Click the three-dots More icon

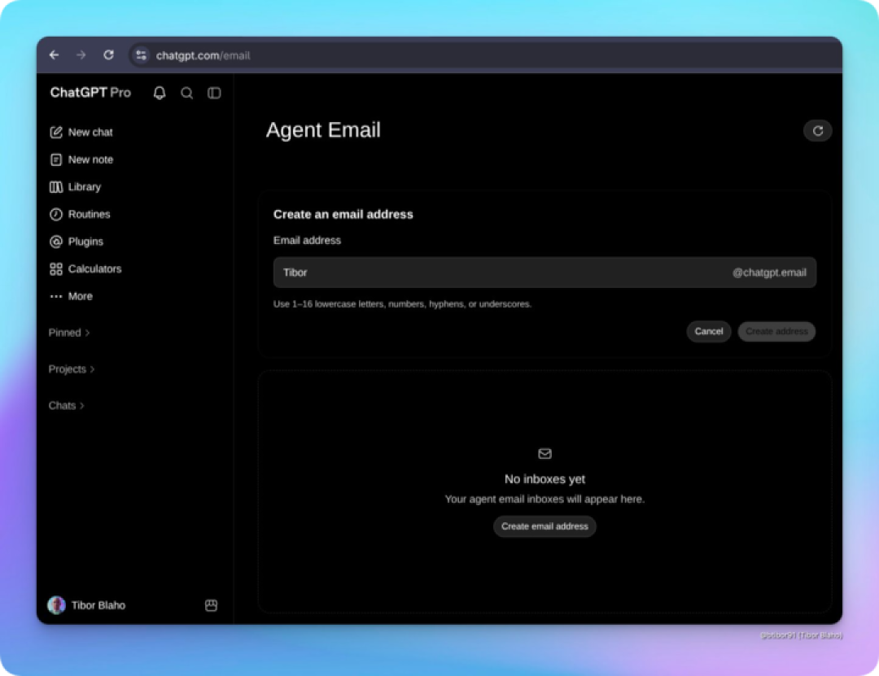click(56, 297)
